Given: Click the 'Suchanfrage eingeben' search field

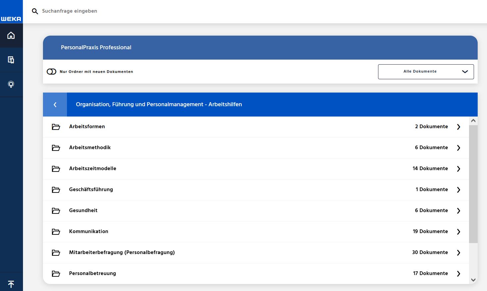Looking at the screenshot, I should click(x=133, y=11).
